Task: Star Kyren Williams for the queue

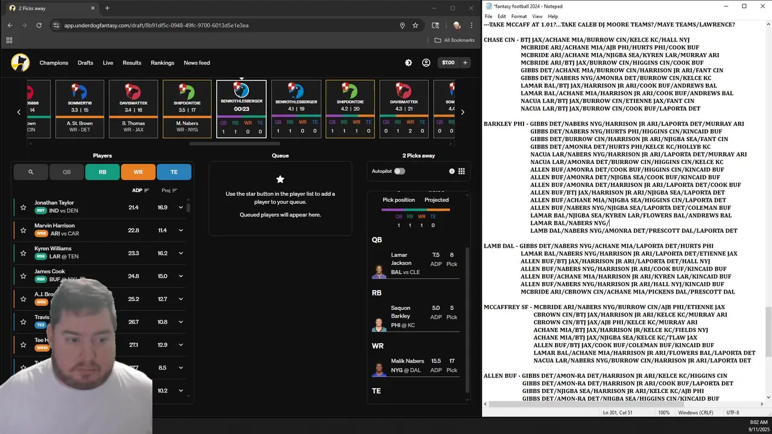Action: pos(23,253)
